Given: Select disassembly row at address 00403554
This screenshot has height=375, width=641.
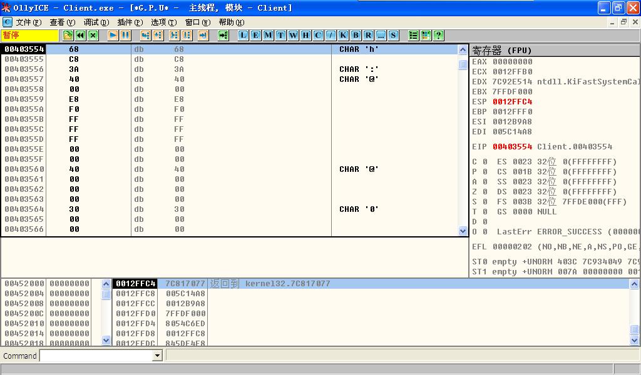Looking at the screenshot, I should pos(229,49).
